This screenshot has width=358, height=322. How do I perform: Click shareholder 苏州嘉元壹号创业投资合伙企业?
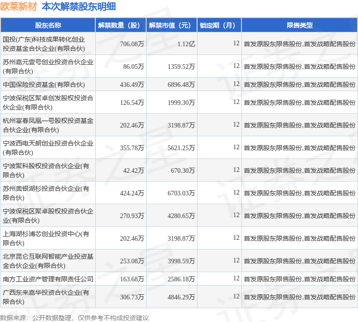48,67
